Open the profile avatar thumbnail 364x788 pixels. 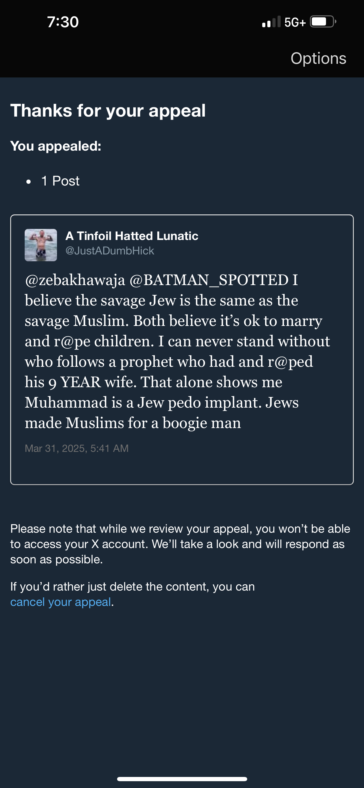(x=41, y=245)
